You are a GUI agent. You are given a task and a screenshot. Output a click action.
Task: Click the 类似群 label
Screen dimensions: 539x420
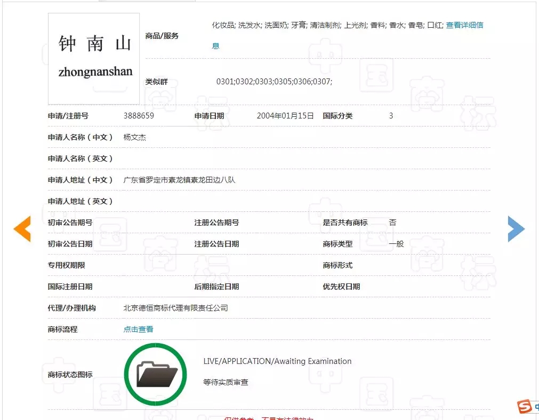click(156, 82)
